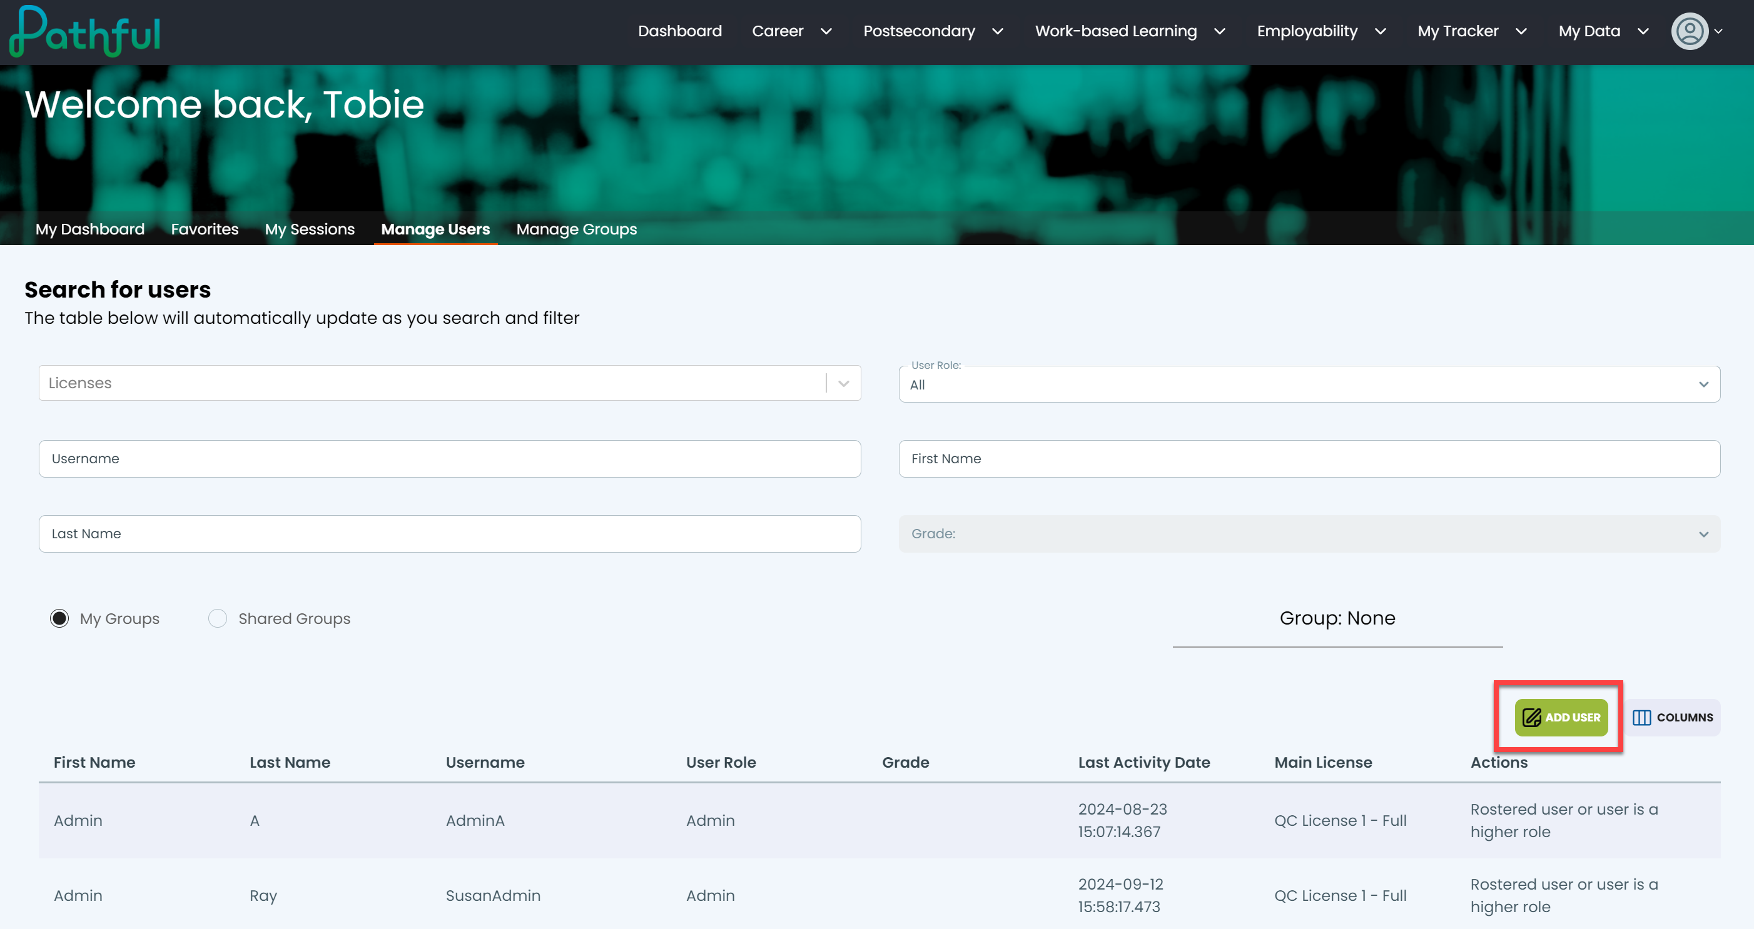
Task: Sort by the User Role column header
Action: (721, 762)
